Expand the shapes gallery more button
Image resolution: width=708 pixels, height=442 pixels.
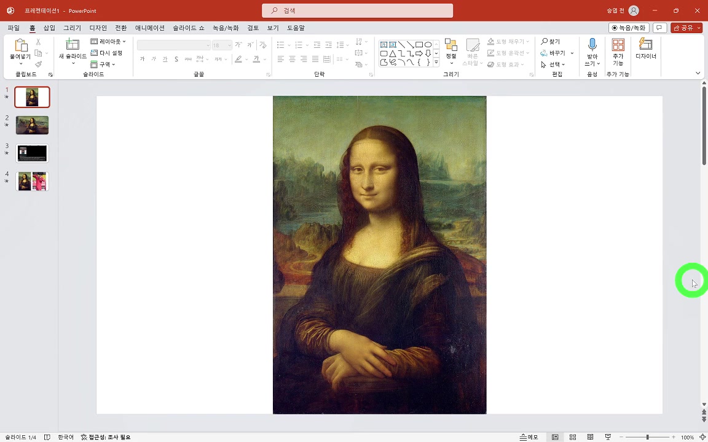436,62
